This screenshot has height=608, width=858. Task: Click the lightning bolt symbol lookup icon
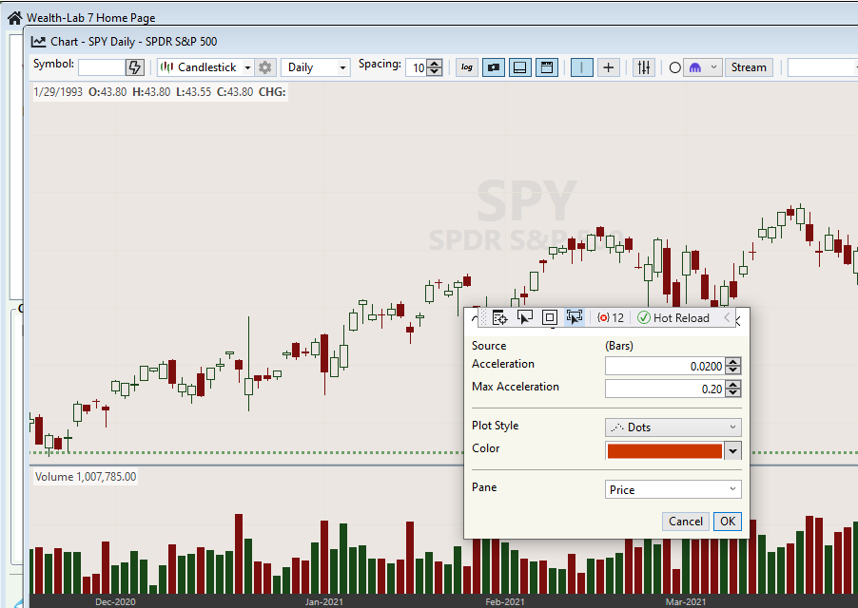coord(134,67)
